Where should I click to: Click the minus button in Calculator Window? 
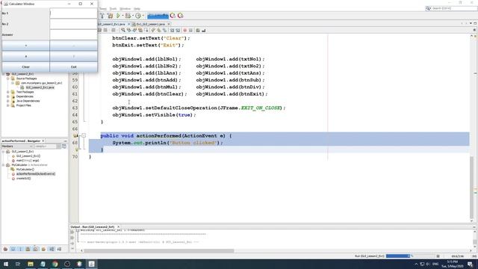point(73,46)
